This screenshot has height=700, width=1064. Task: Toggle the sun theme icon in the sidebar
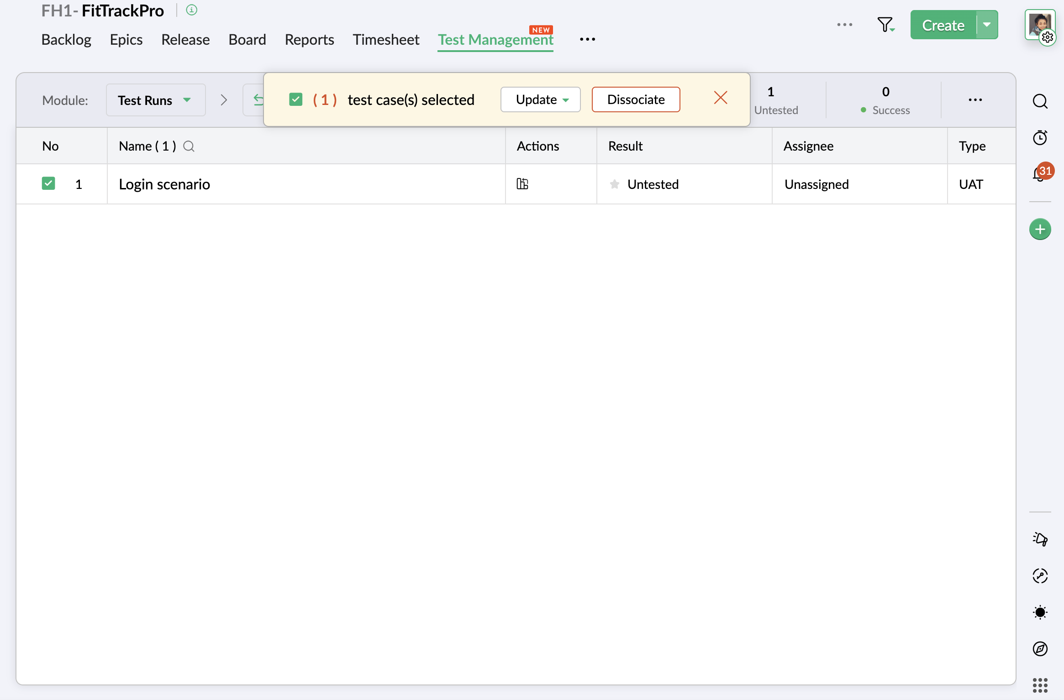[1040, 612]
